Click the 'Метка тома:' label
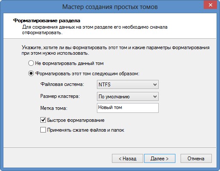The height and width of the screenshot is (171, 220). tap(54, 108)
